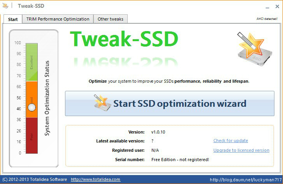Click the large green Tweak-SSD heading
Screen dimensions: 283x184
(x=124, y=39)
